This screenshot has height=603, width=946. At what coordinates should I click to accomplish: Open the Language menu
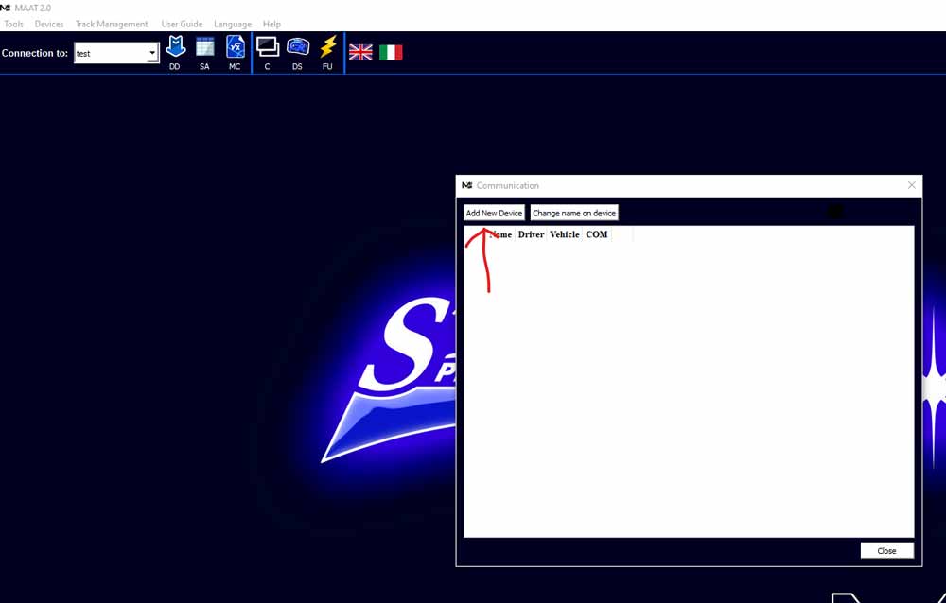click(x=233, y=25)
